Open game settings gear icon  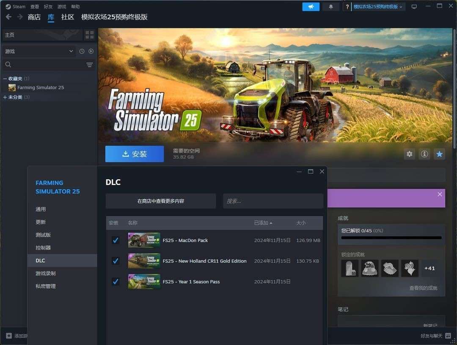tap(410, 154)
